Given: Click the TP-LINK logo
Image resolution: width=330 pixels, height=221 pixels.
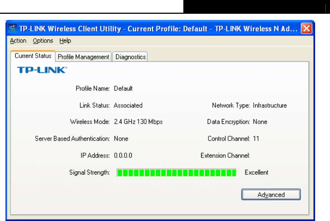Looking at the screenshot, I should (42, 70).
